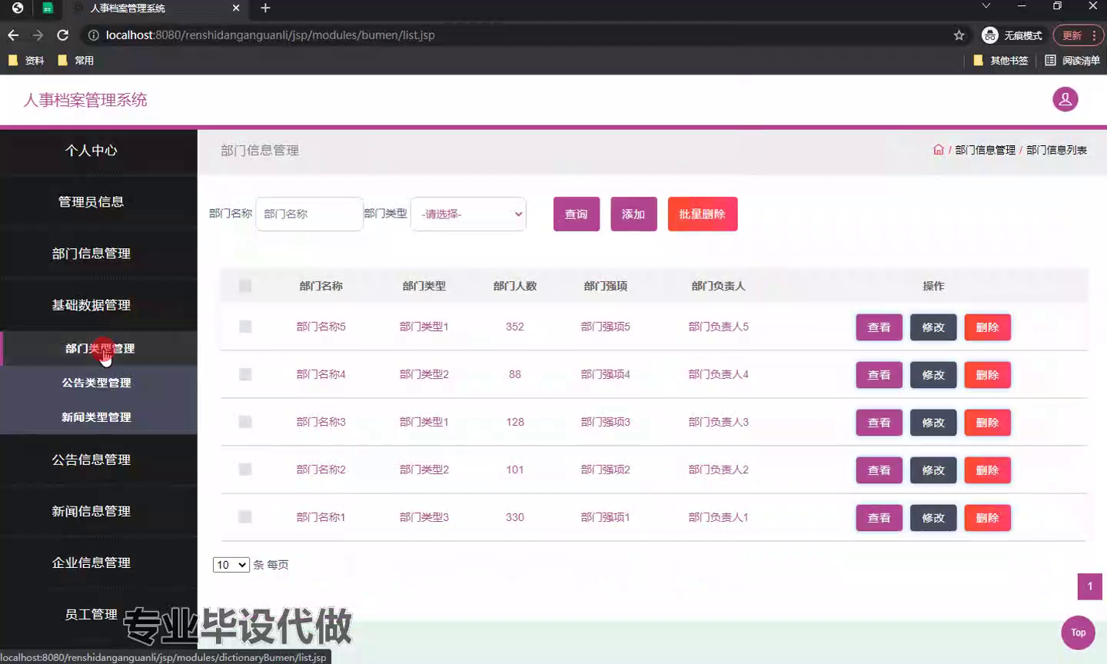Open the 常用 bookmarks folder
Image resolution: width=1107 pixels, height=664 pixels.
[75, 61]
